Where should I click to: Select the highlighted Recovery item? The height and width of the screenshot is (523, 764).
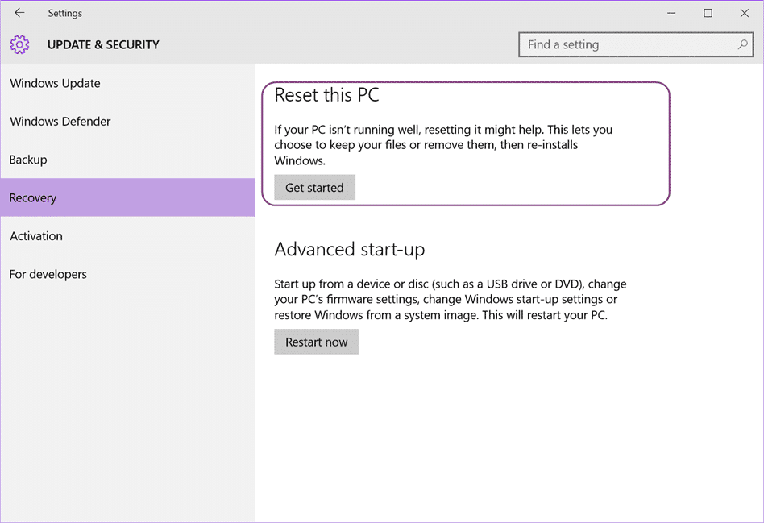127,197
